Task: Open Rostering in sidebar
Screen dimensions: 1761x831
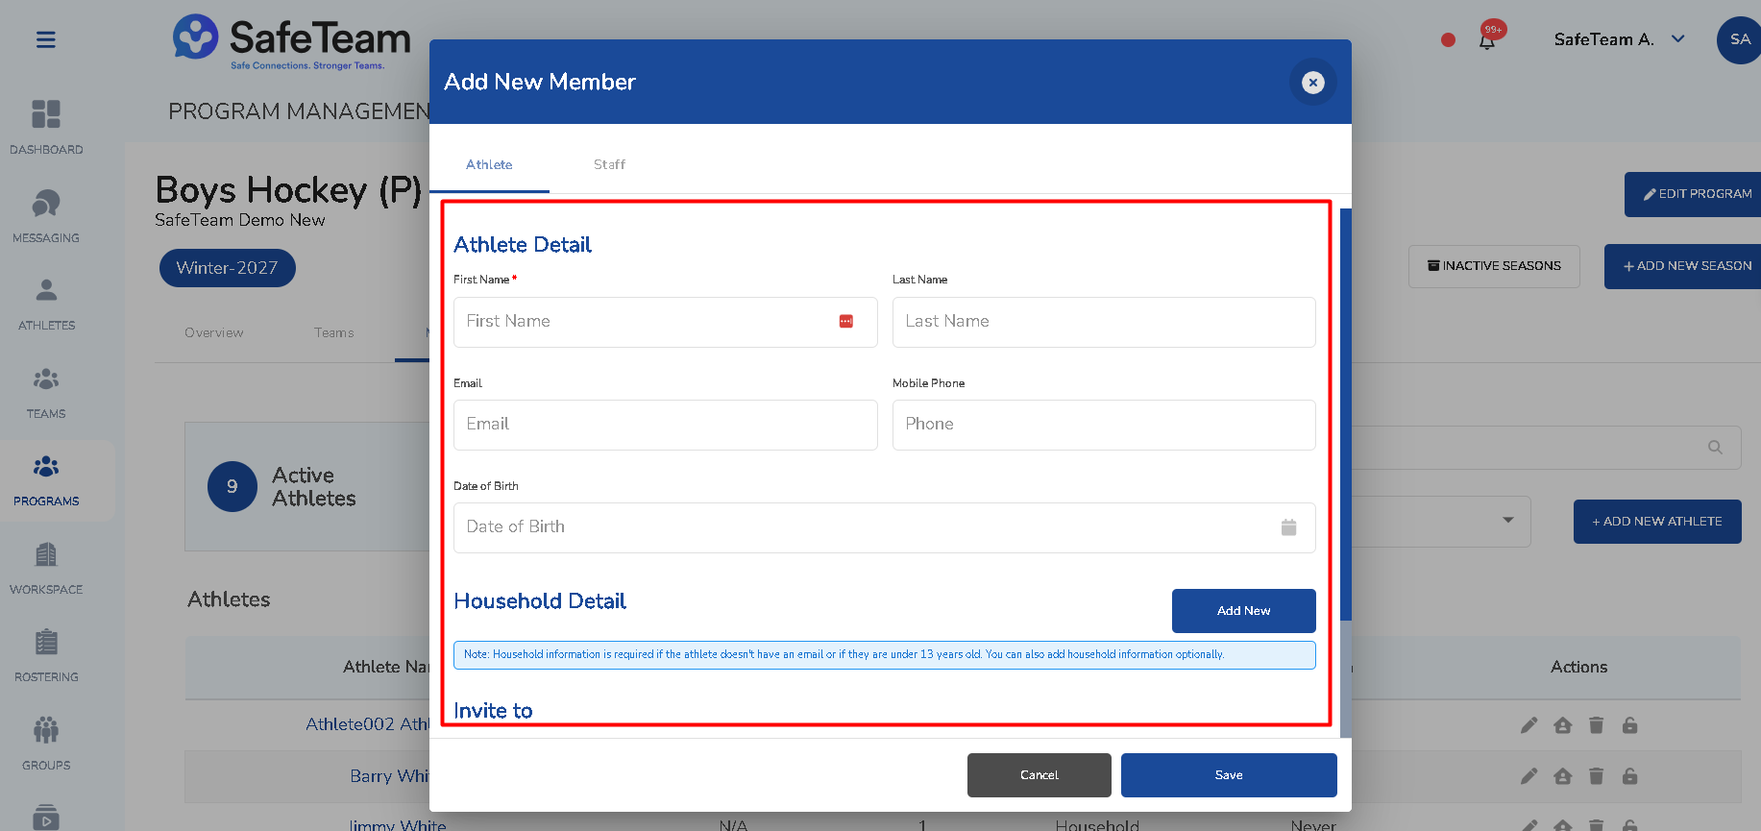Action: (46, 656)
